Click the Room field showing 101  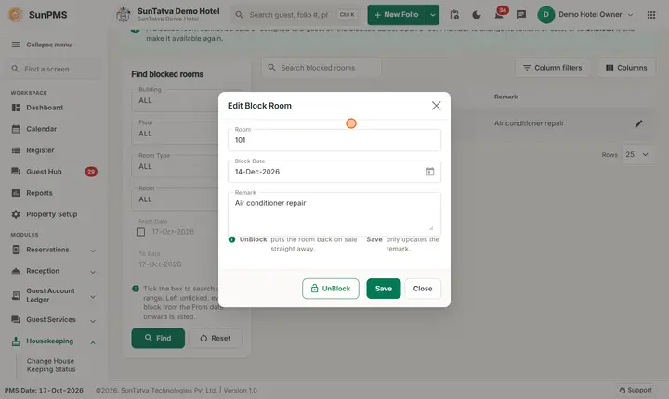tap(334, 140)
